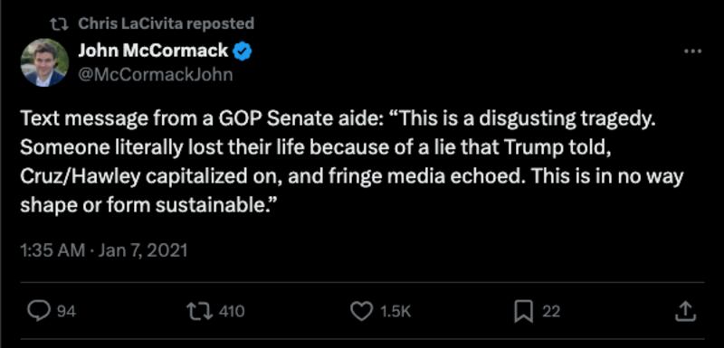Click the 22 bookmarks count

(551, 312)
